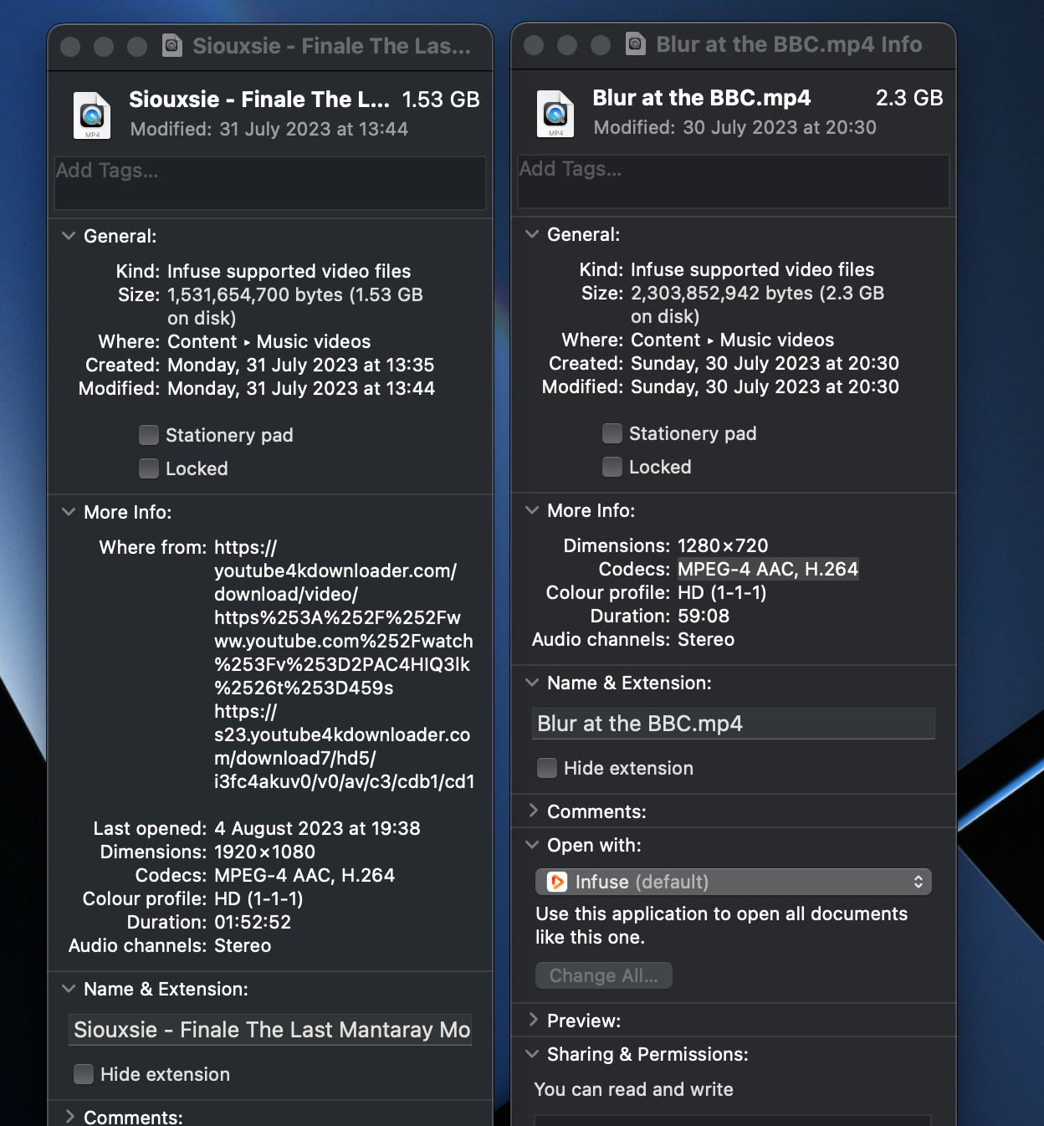Click the Change All... button
This screenshot has height=1126, width=1044.
[x=604, y=975]
